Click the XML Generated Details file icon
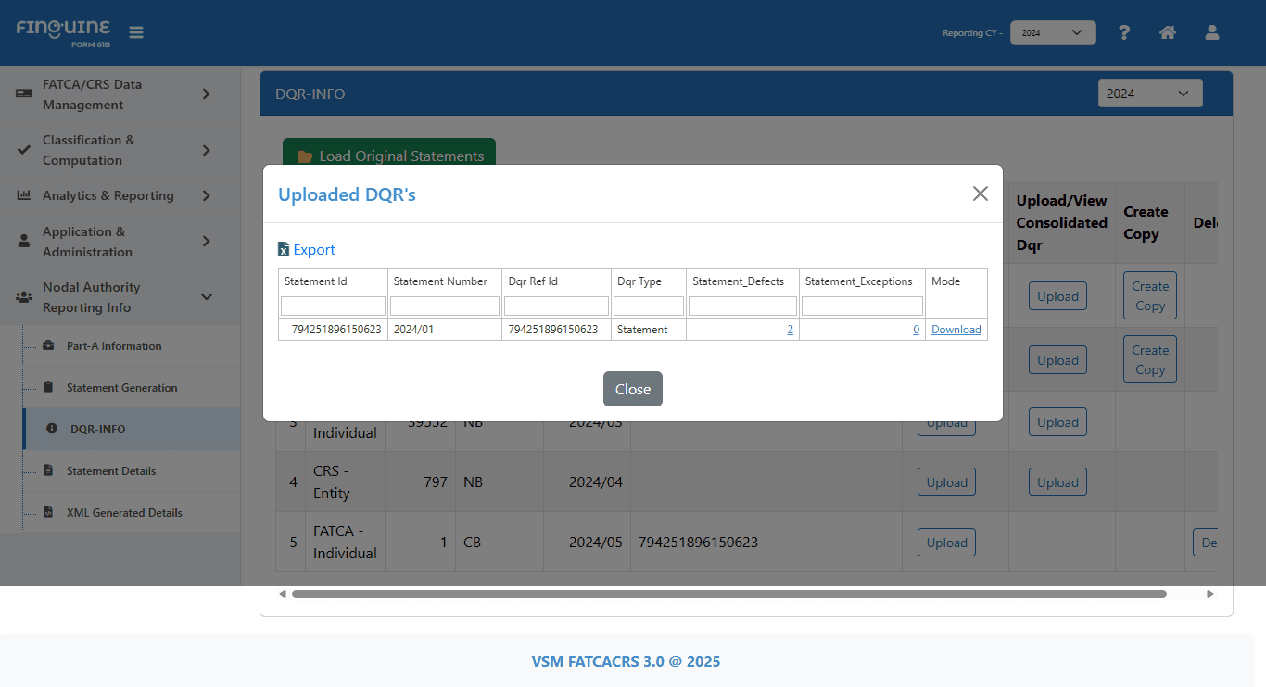Screen dimensions: 1266x687 48,513
